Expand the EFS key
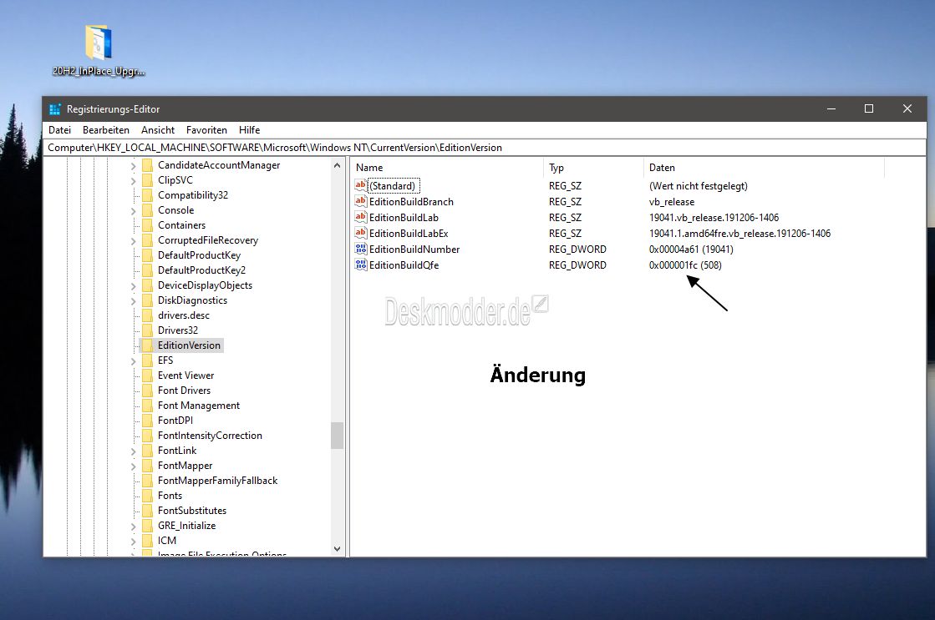Image resolution: width=935 pixels, height=620 pixels. click(133, 361)
